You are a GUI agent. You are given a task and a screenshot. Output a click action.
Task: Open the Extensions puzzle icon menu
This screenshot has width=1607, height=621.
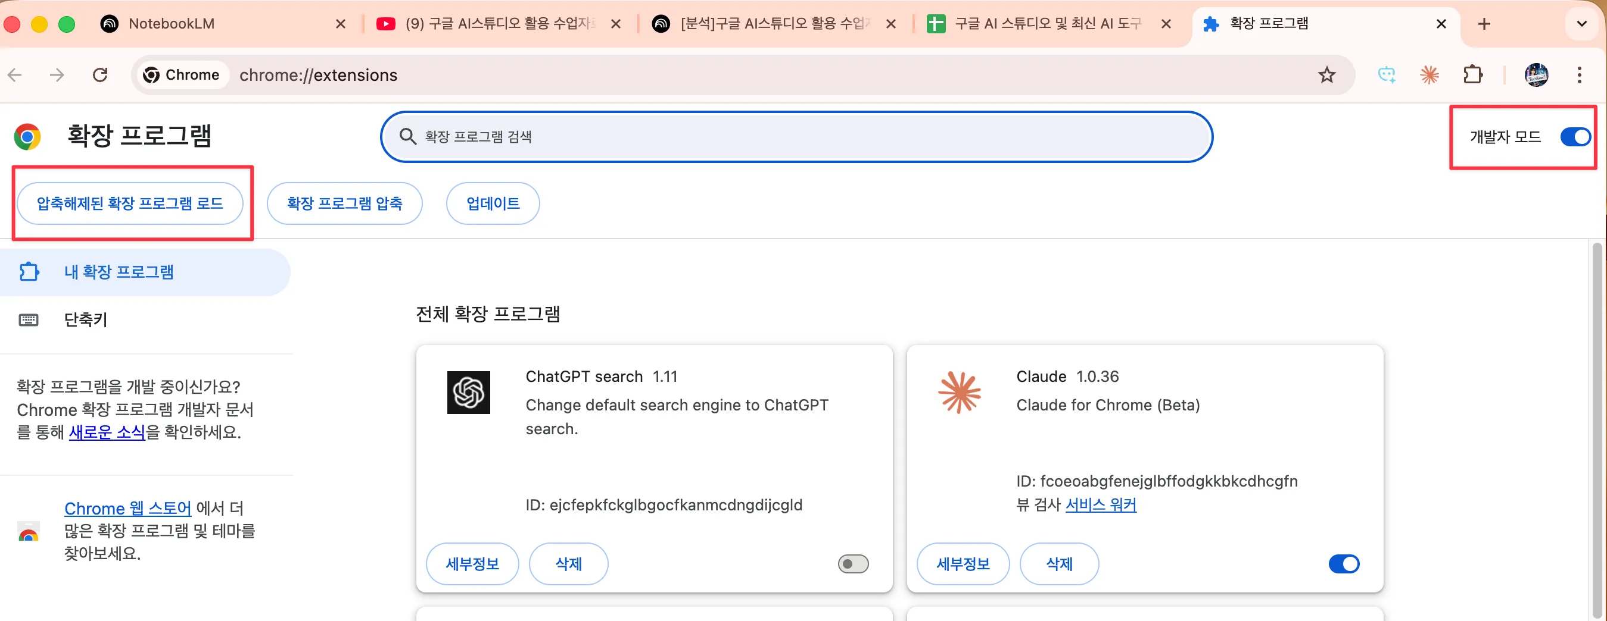click(1472, 76)
